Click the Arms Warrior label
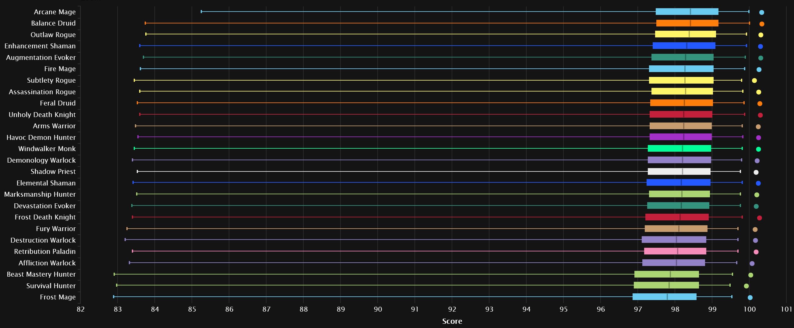 pos(54,126)
